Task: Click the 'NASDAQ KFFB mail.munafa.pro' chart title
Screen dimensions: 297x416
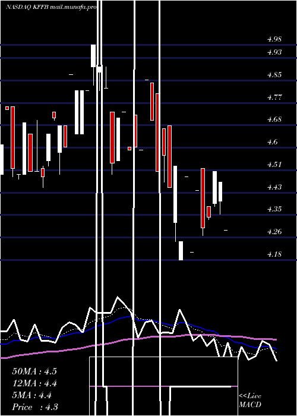Action: click(50, 7)
